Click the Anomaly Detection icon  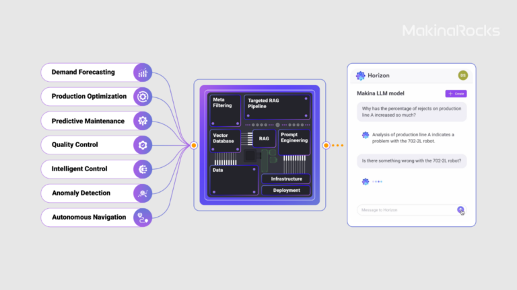(143, 193)
